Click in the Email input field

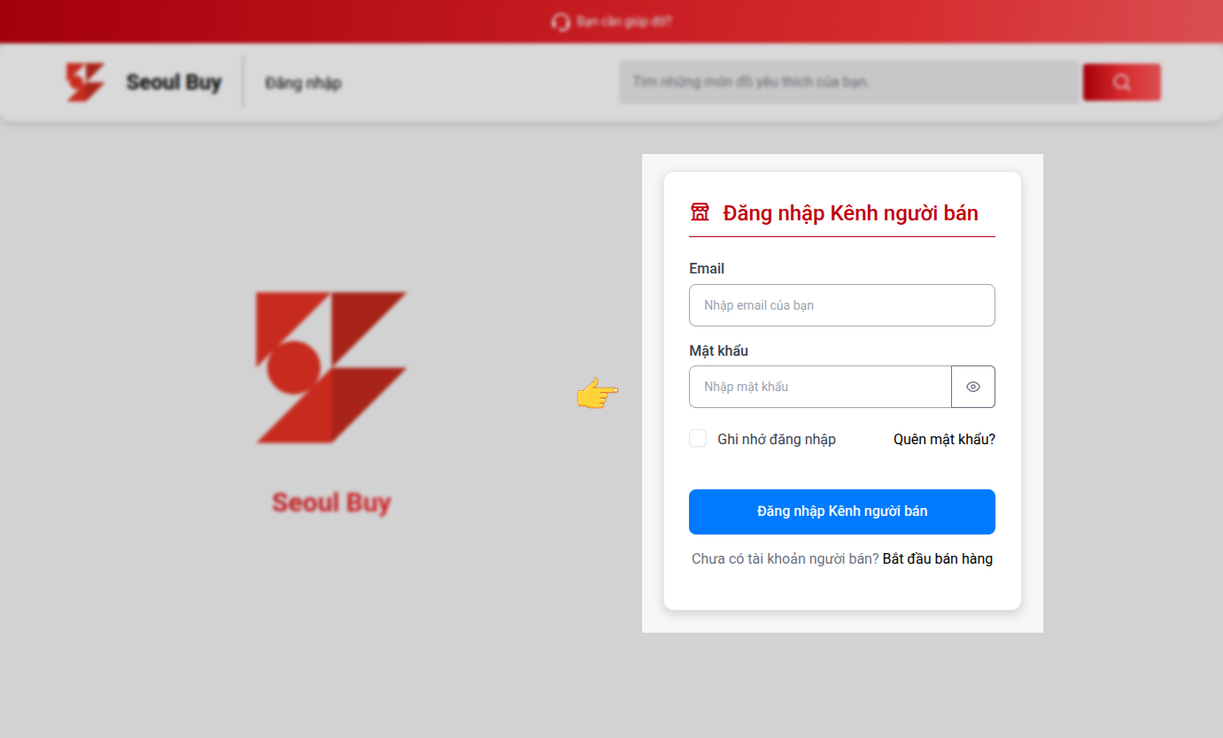pos(841,305)
